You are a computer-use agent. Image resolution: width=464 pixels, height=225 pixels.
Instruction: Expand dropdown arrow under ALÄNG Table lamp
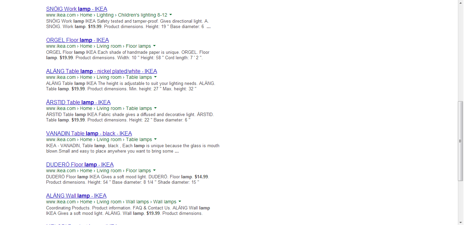pyautogui.click(x=155, y=77)
